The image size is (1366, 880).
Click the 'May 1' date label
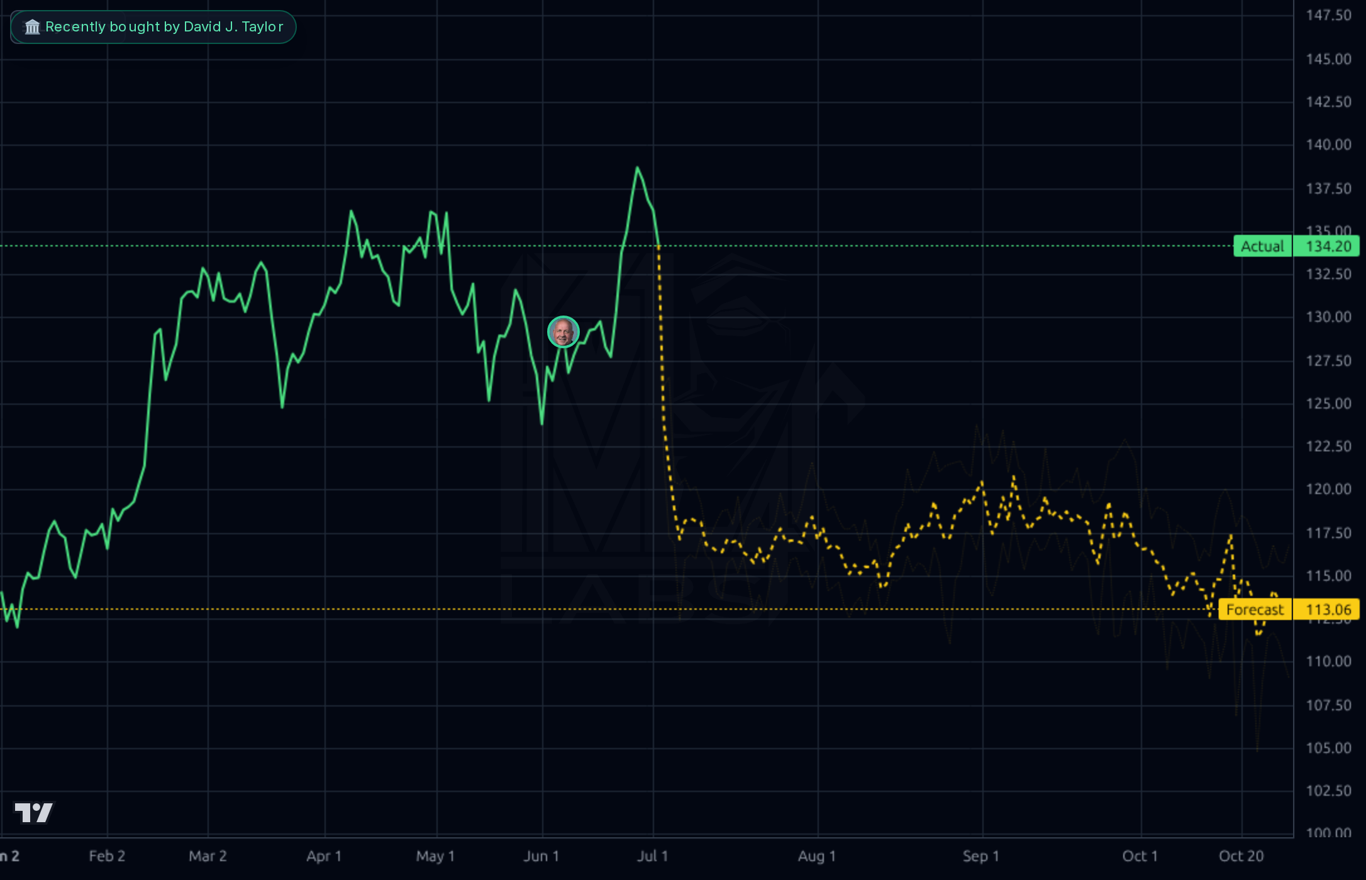point(435,856)
